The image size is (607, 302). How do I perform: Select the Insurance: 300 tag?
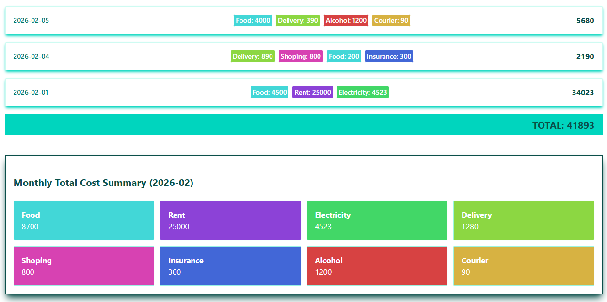tap(389, 56)
